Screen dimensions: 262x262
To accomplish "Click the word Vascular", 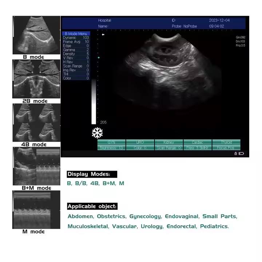I will coord(124,226).
